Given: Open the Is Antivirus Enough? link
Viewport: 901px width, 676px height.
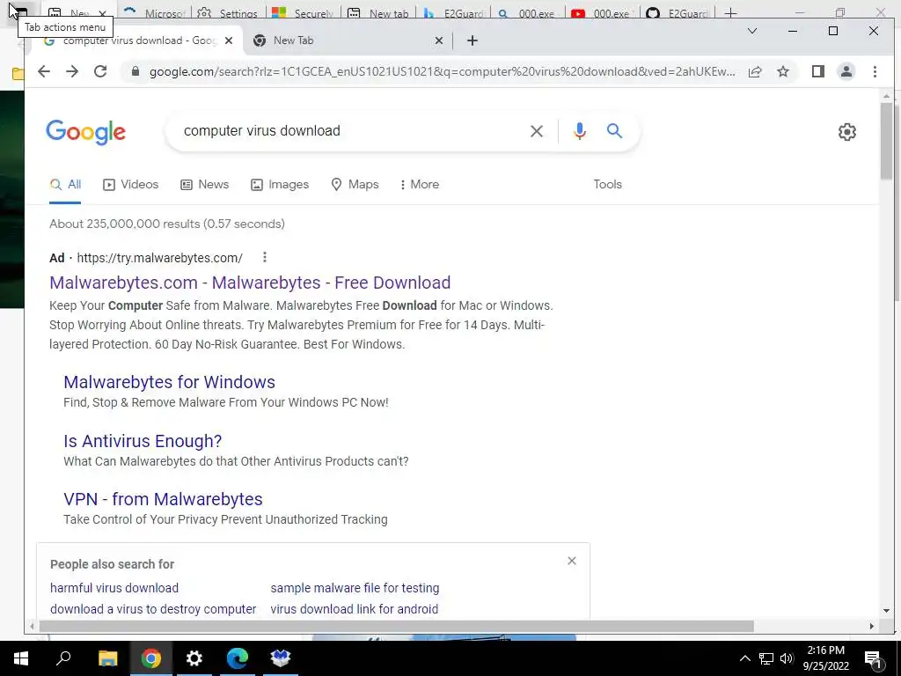Looking at the screenshot, I should pyautogui.click(x=143, y=441).
